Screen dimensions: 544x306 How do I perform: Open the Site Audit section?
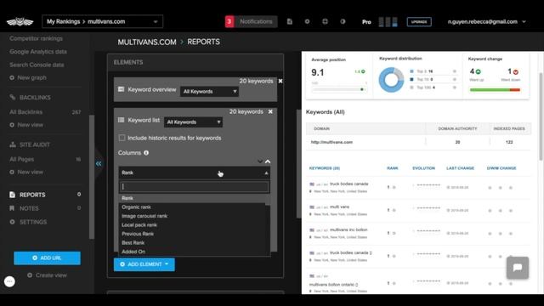(x=30, y=144)
